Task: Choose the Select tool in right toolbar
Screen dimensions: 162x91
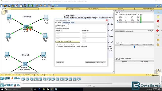Action: point(158,12)
